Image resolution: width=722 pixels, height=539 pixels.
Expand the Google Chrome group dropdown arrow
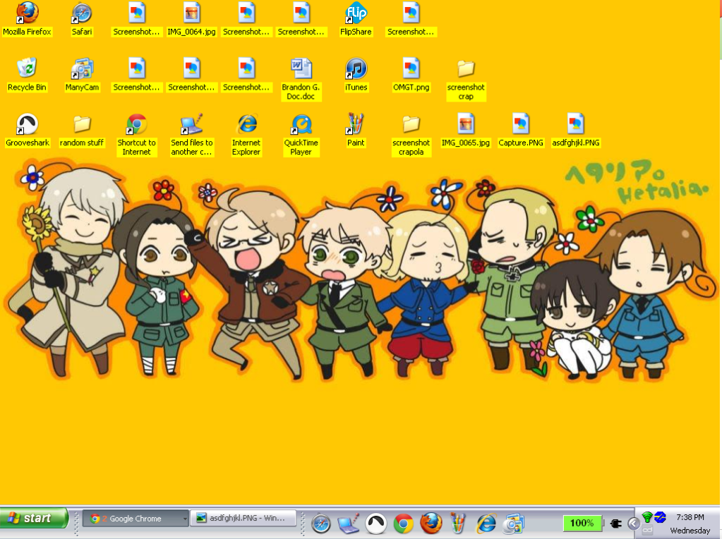[185, 519]
